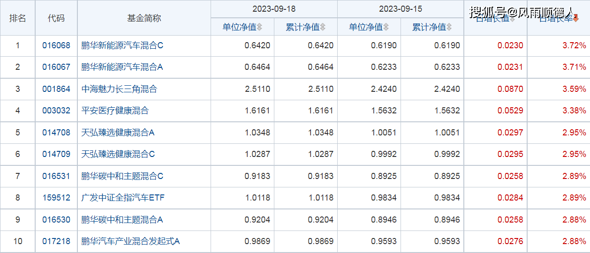Sort by 累计净值 icon under 2023-09-18
The height and width of the screenshot is (253, 590).
pos(323,27)
